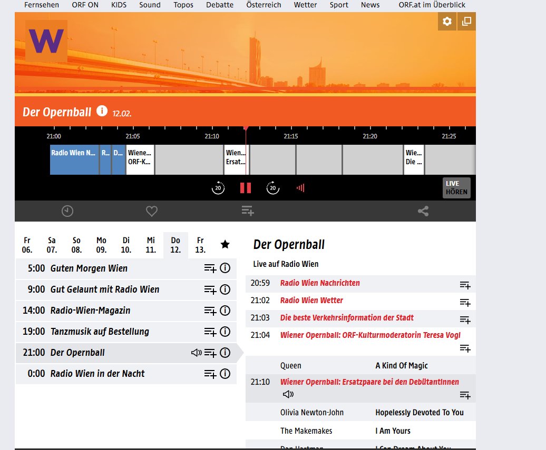Add Radio-Wien-Magazin to playlist
Screen dimensions: 546x450
(210, 311)
